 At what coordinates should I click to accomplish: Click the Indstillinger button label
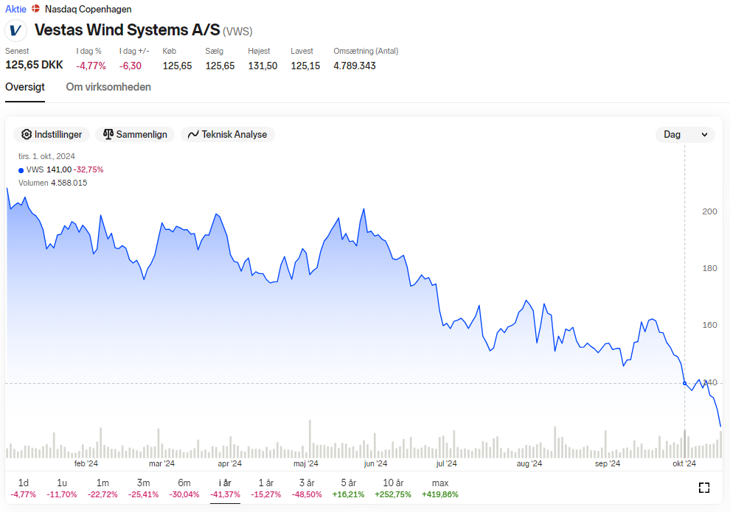pyautogui.click(x=58, y=134)
